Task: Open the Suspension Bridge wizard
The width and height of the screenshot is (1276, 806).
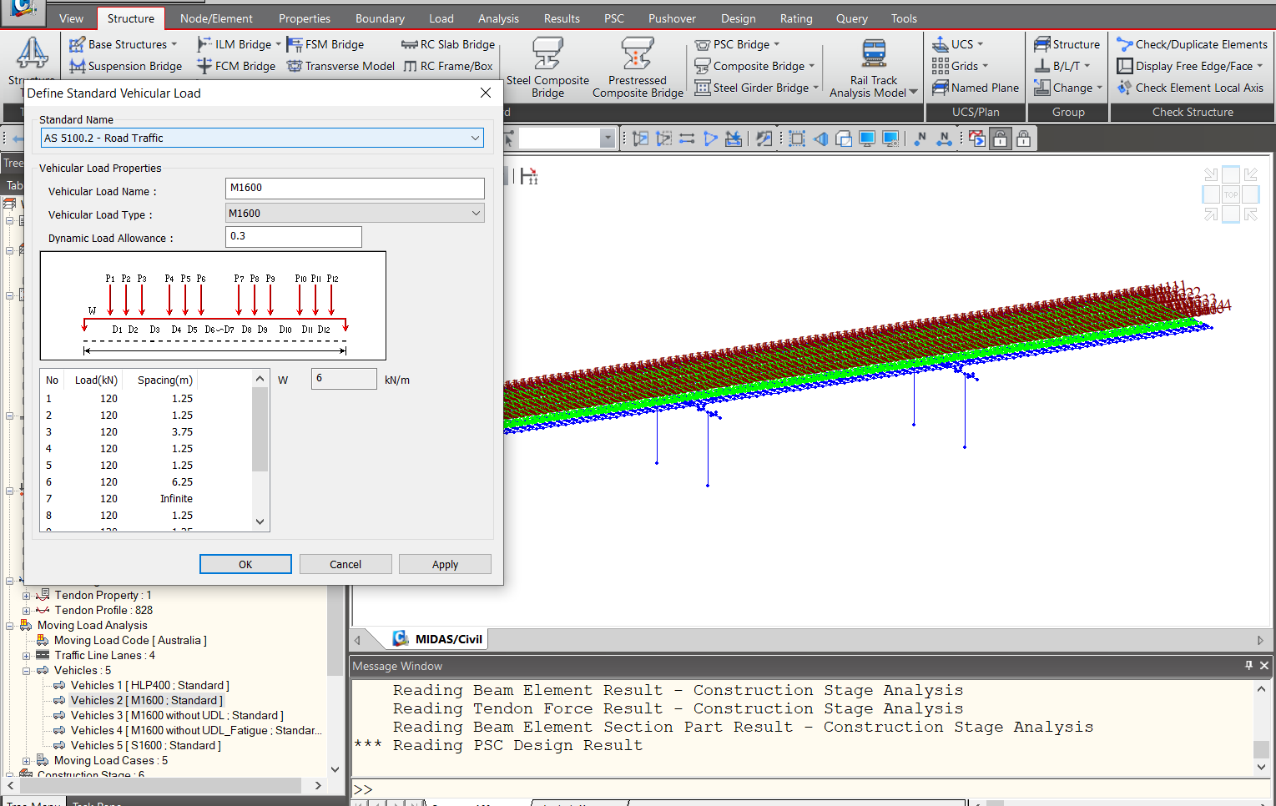Action: click(x=125, y=66)
